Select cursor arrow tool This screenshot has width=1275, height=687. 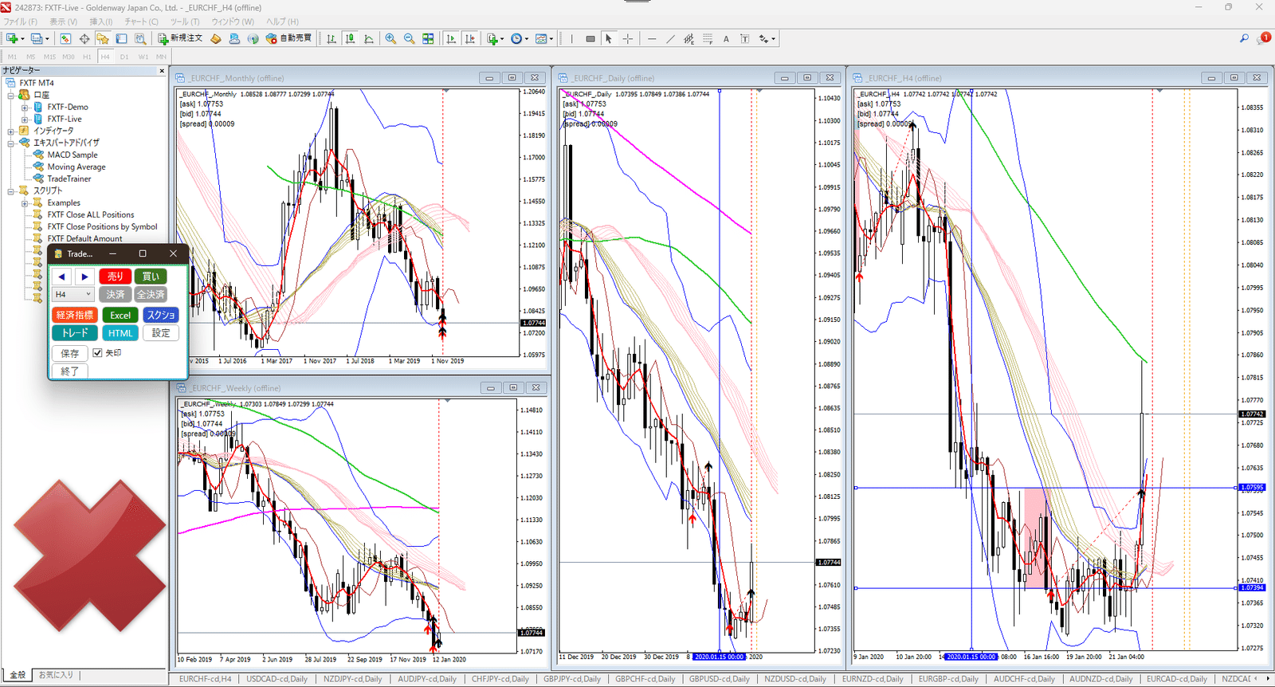click(609, 38)
